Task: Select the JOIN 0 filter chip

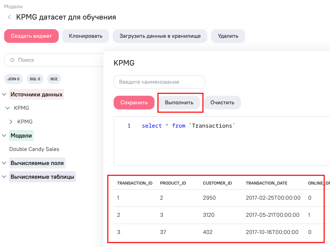Action: (x=13, y=79)
